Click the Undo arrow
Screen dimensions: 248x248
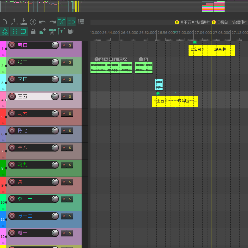point(42,22)
